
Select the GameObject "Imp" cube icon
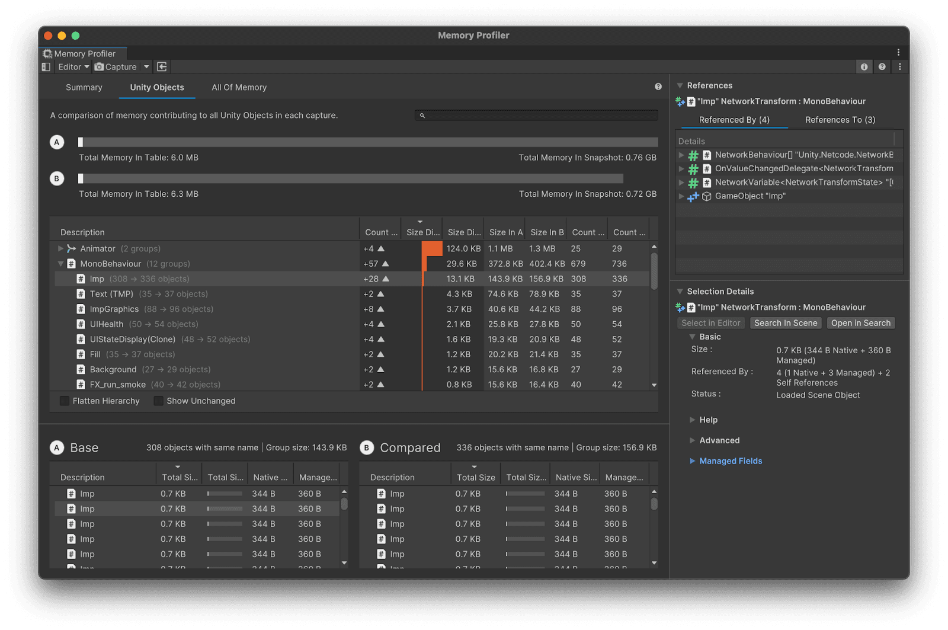coord(706,196)
